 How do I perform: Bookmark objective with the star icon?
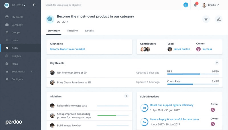pos(206,19)
